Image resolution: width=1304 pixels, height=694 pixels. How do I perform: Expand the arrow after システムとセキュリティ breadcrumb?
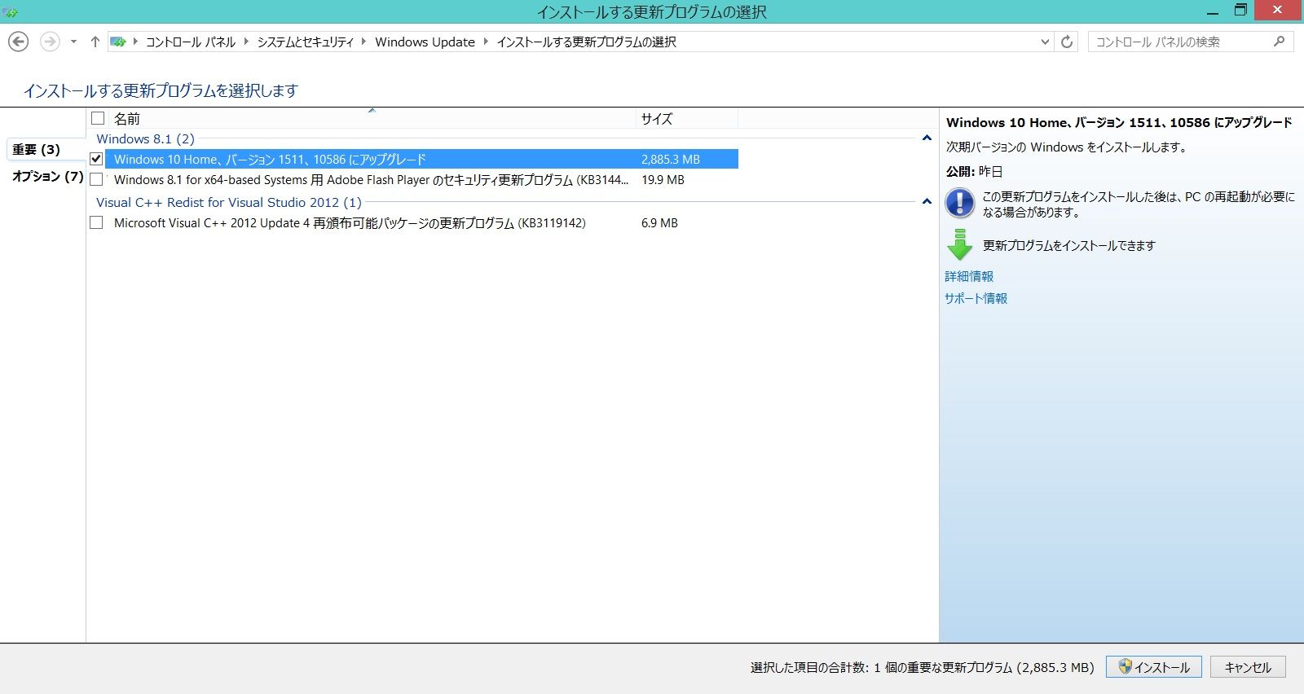364,42
